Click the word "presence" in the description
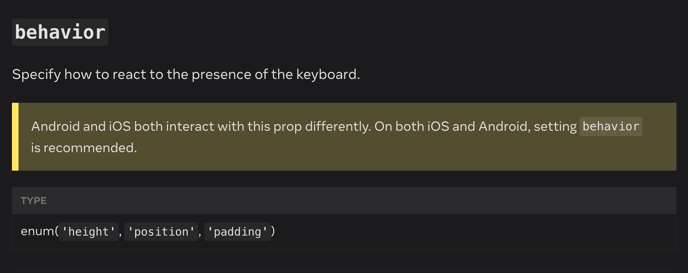Image resolution: width=688 pixels, height=273 pixels. coord(221,74)
